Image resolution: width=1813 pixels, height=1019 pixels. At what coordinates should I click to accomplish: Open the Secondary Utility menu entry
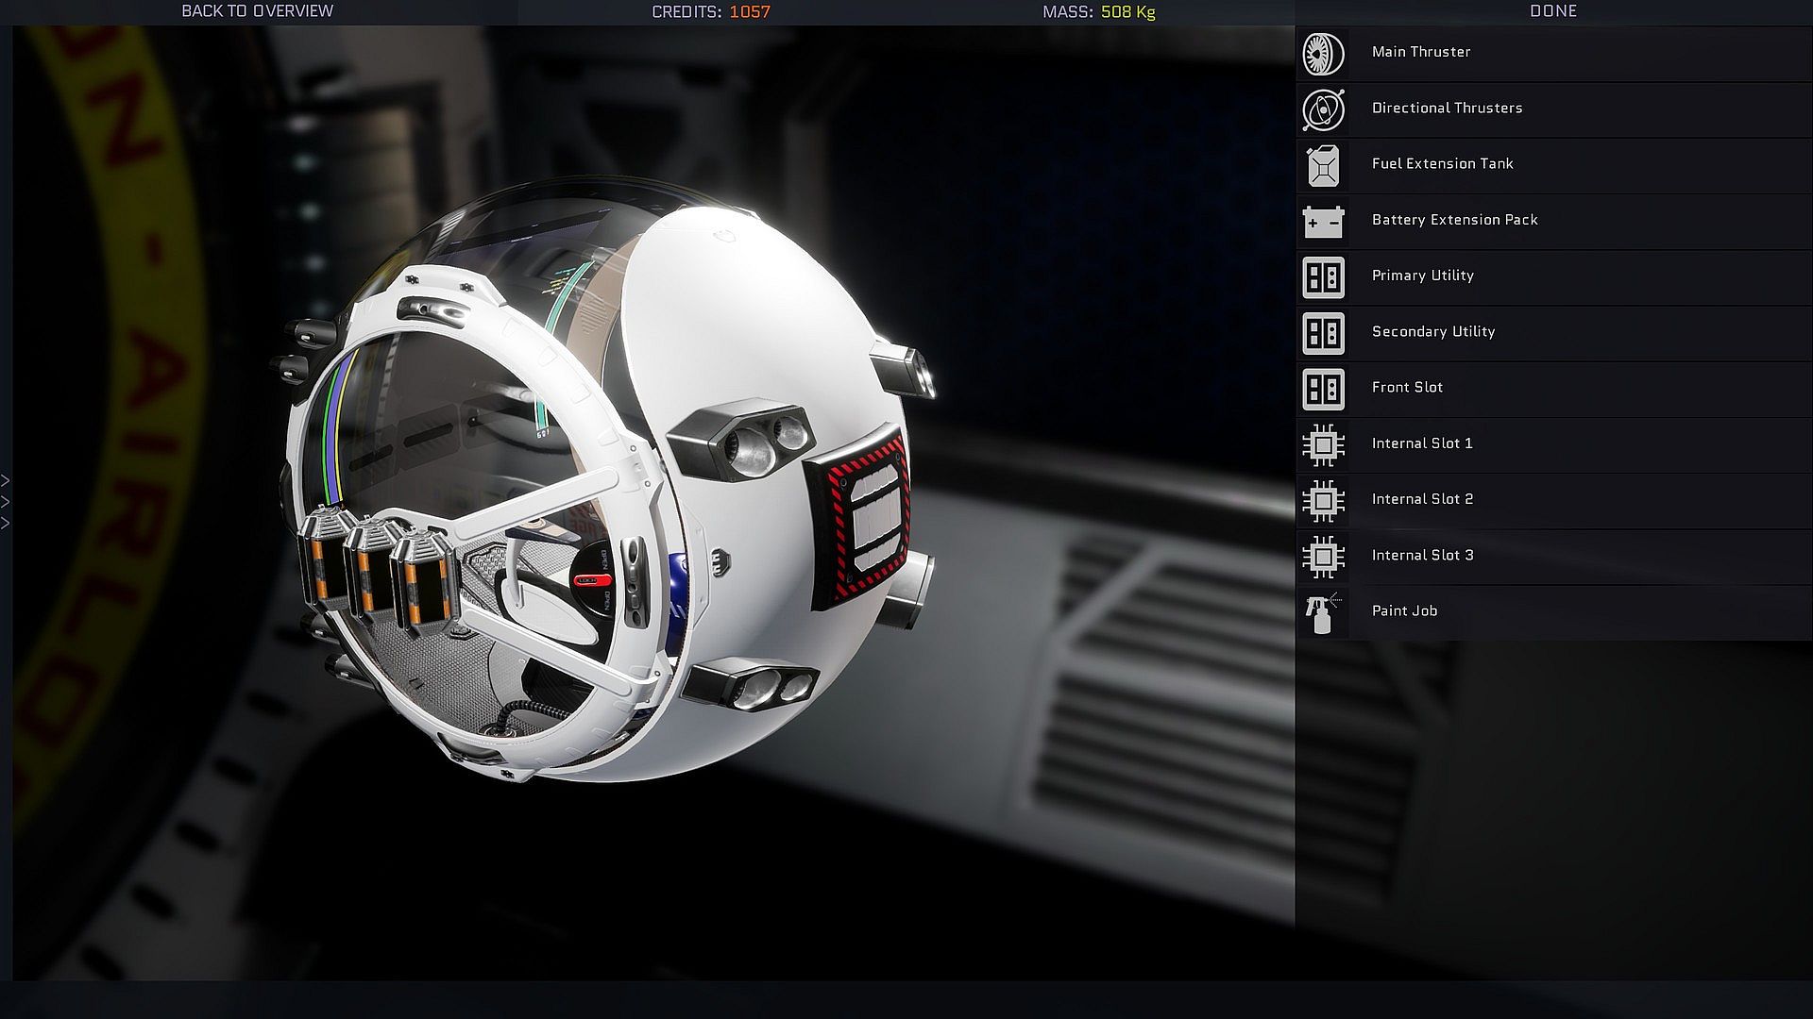1433,331
